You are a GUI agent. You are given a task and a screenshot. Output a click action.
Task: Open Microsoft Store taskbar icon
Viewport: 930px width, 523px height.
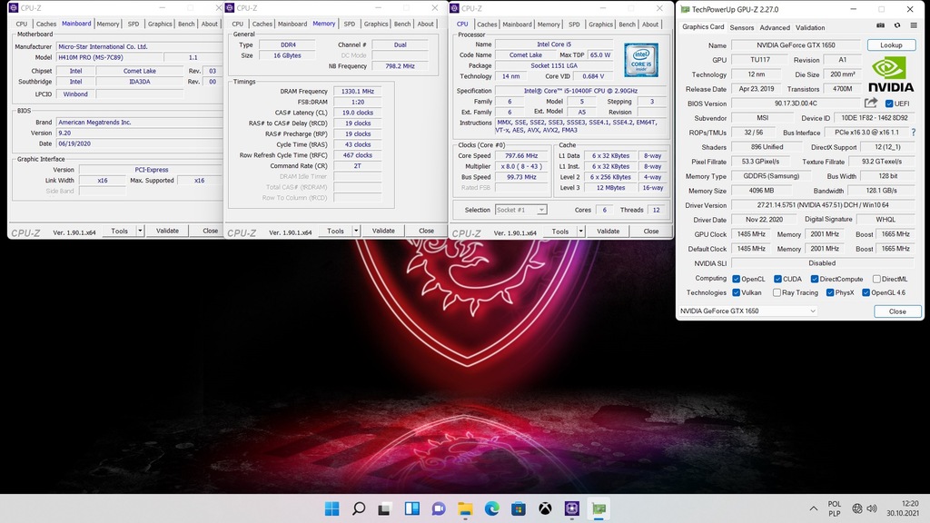click(519, 508)
